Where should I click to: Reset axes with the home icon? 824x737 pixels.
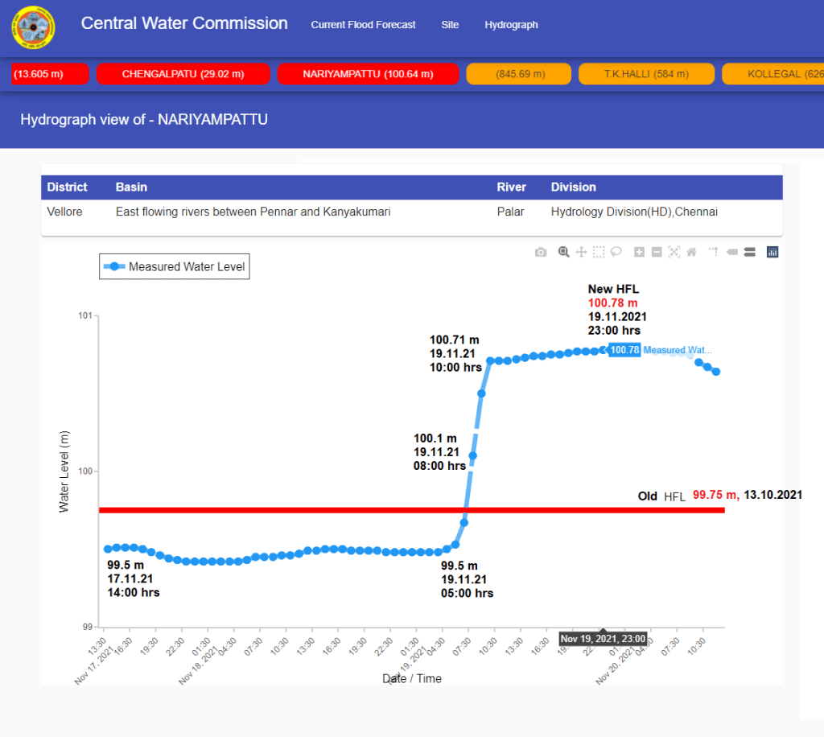690,252
